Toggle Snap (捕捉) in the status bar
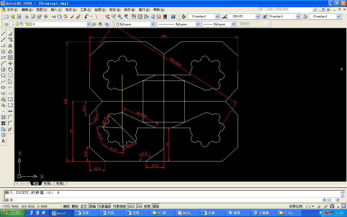 [x=66, y=206]
